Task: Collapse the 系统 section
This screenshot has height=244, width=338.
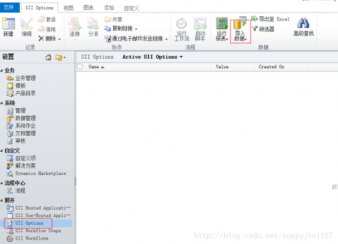Action: click(x=2, y=103)
